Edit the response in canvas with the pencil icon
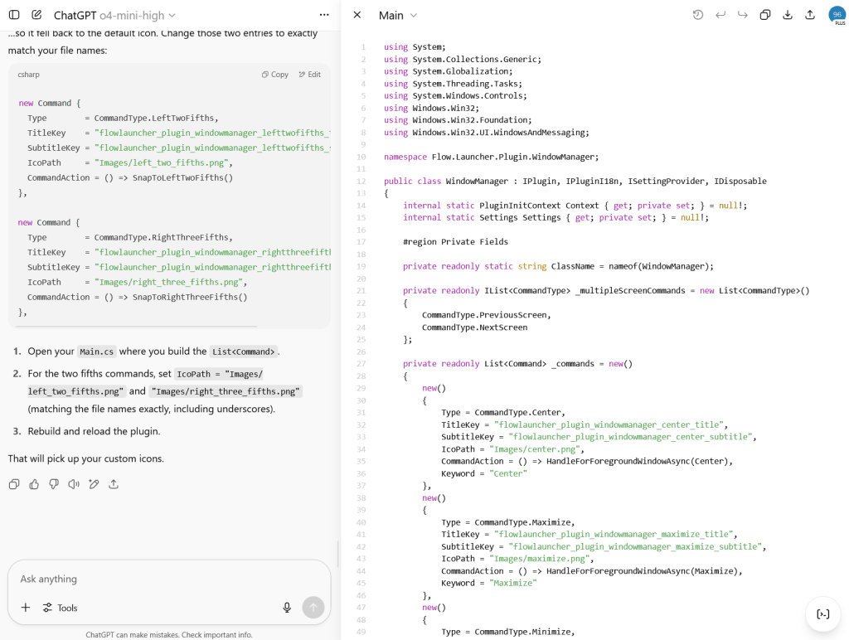The height and width of the screenshot is (640, 849). (x=94, y=484)
